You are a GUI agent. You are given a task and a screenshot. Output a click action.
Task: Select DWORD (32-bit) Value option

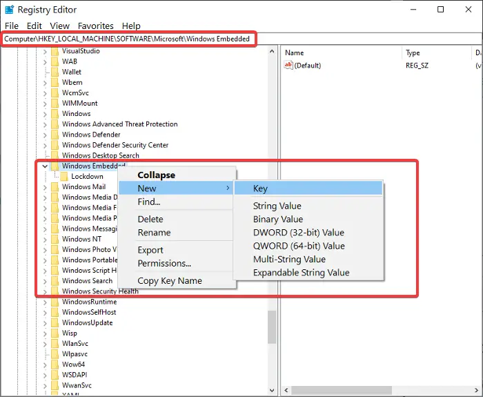coord(308,233)
